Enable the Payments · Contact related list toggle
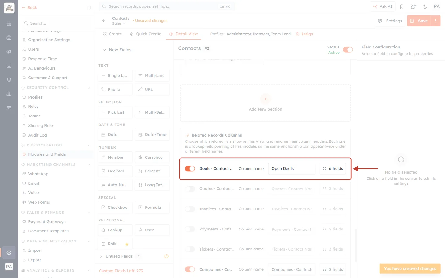The width and height of the screenshot is (445, 278). click(x=190, y=229)
